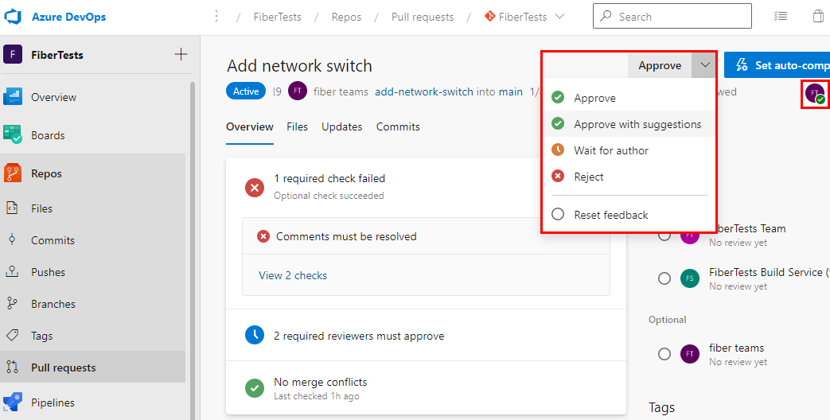Click the Pull requests breadcrumb link
Image resolution: width=830 pixels, height=420 pixels.
pyautogui.click(x=423, y=17)
